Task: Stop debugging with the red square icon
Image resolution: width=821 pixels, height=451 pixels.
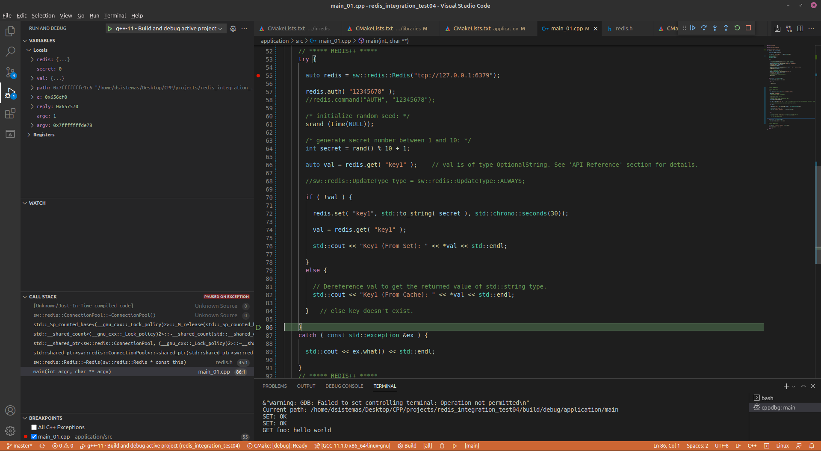Action: 748,28
